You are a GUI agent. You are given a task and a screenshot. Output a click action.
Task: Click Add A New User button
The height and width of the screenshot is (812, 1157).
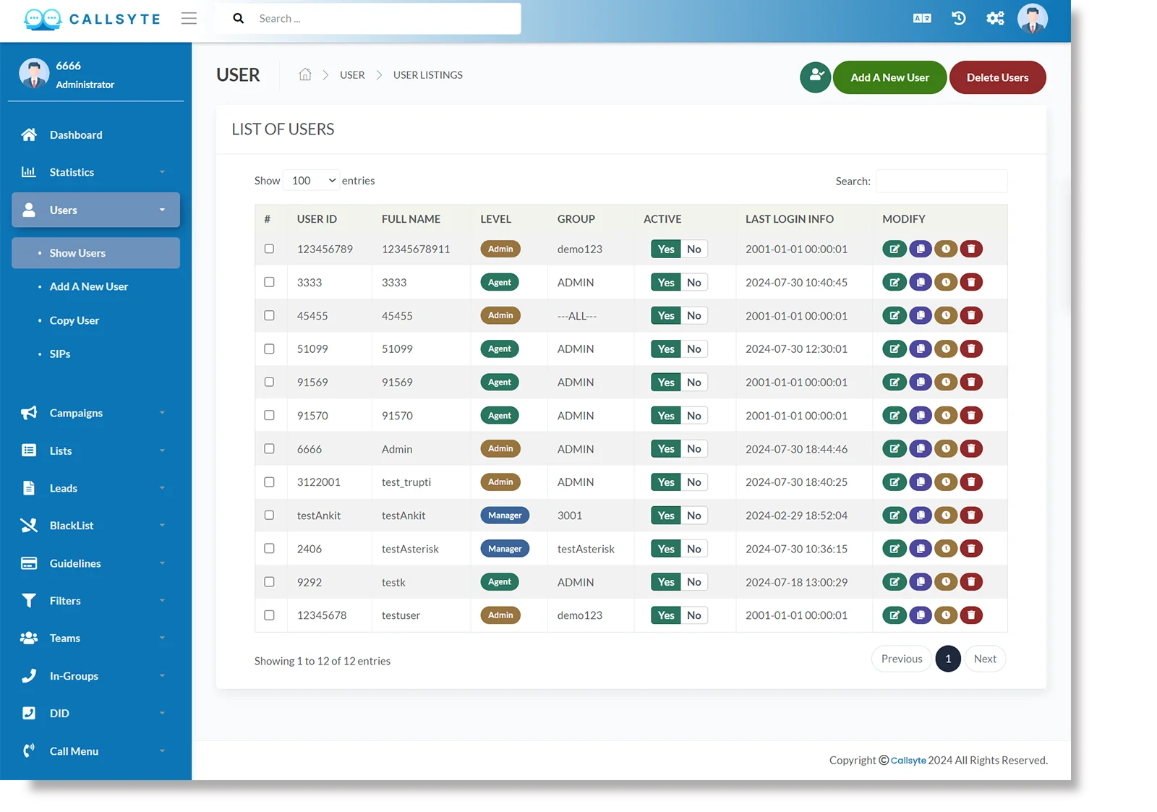click(x=889, y=77)
